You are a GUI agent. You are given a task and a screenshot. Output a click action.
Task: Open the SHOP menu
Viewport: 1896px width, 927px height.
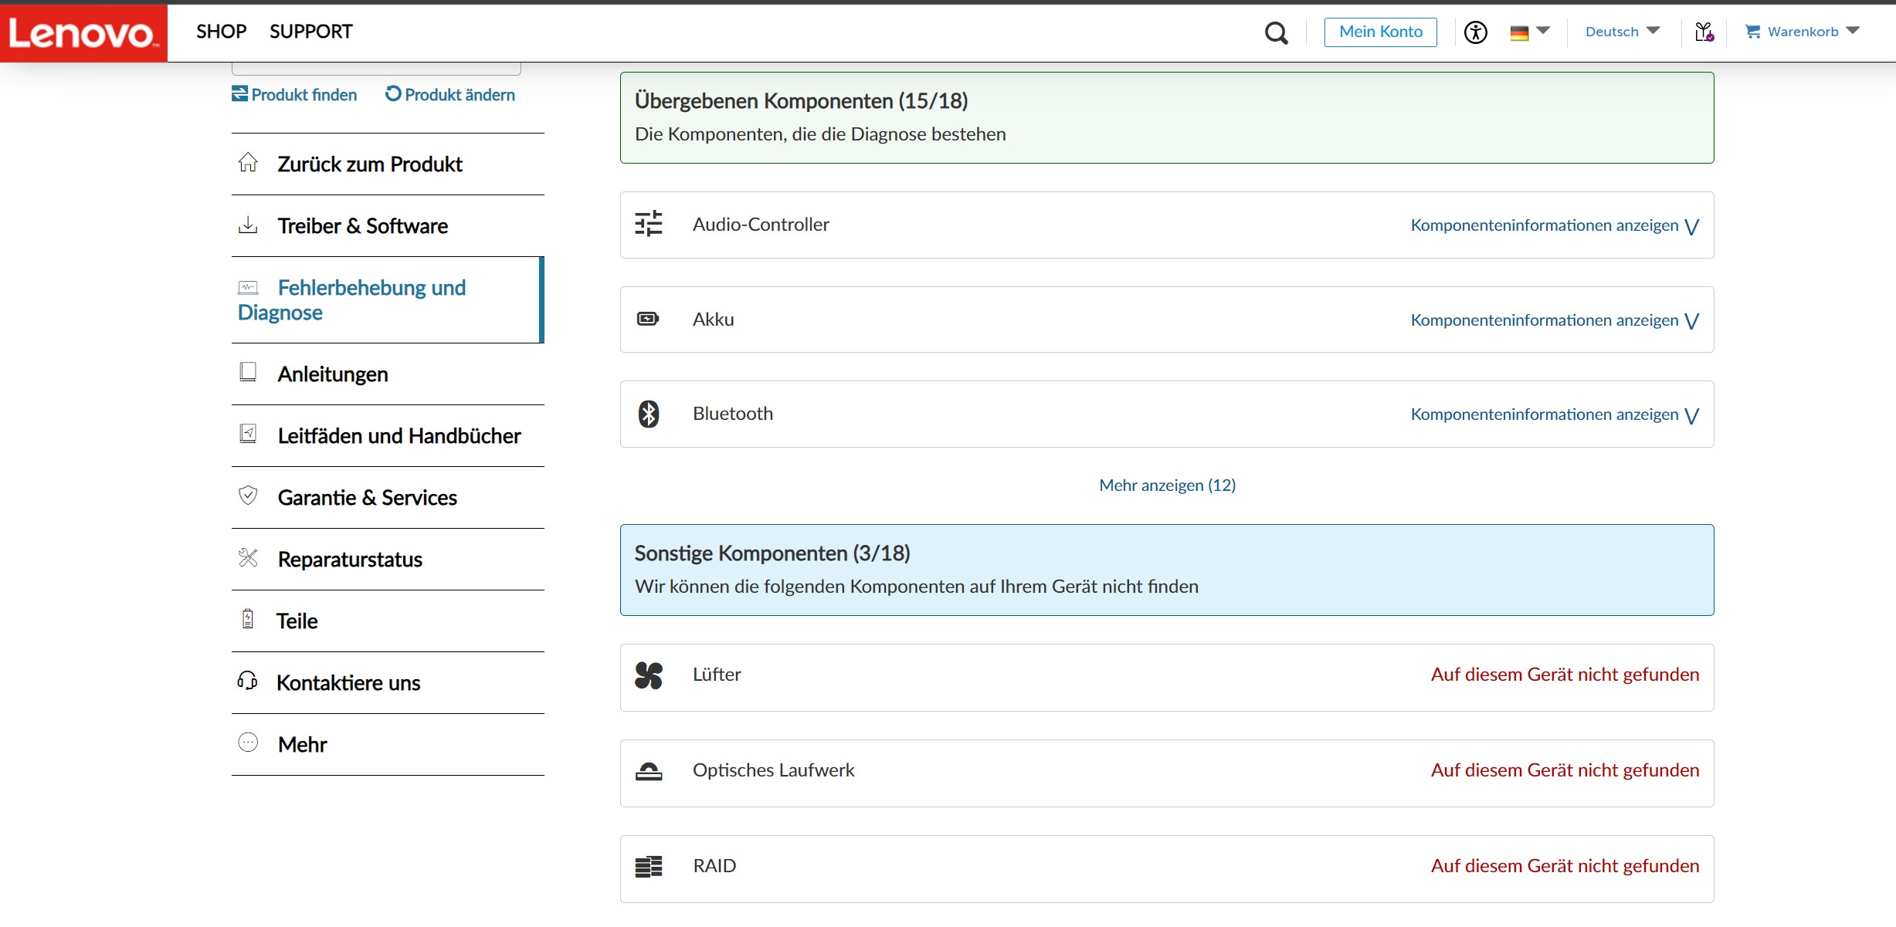pyautogui.click(x=221, y=32)
